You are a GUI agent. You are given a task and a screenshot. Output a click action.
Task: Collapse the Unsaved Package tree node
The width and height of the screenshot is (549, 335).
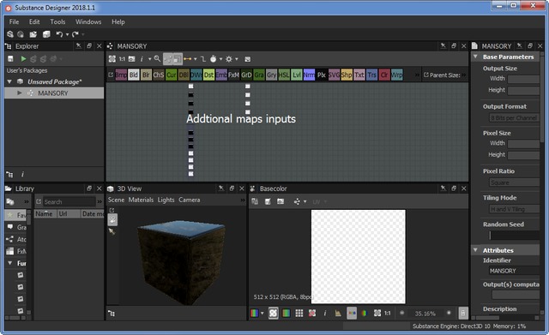9,82
